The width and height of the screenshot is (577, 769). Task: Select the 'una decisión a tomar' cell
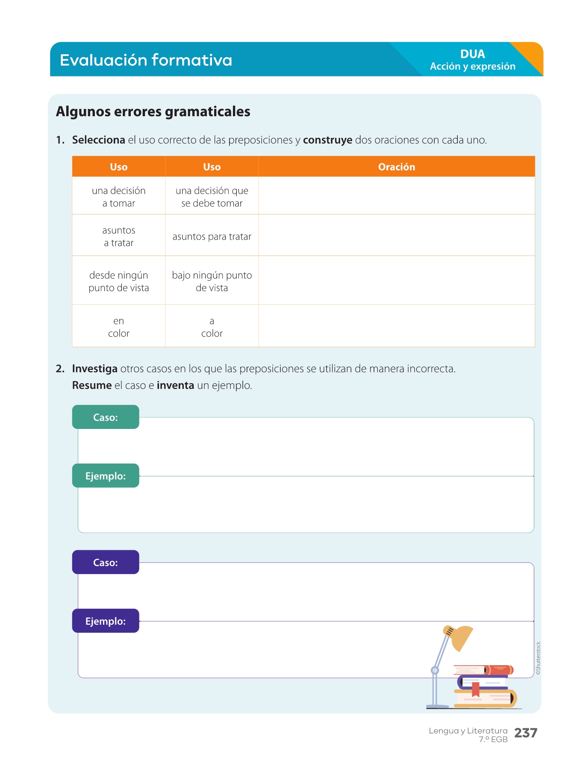[x=118, y=197]
